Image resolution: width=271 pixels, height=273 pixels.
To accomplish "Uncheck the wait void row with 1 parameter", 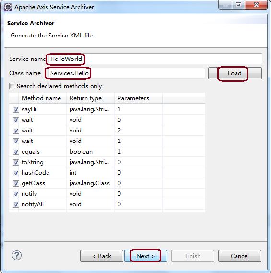I will pos(16,141).
